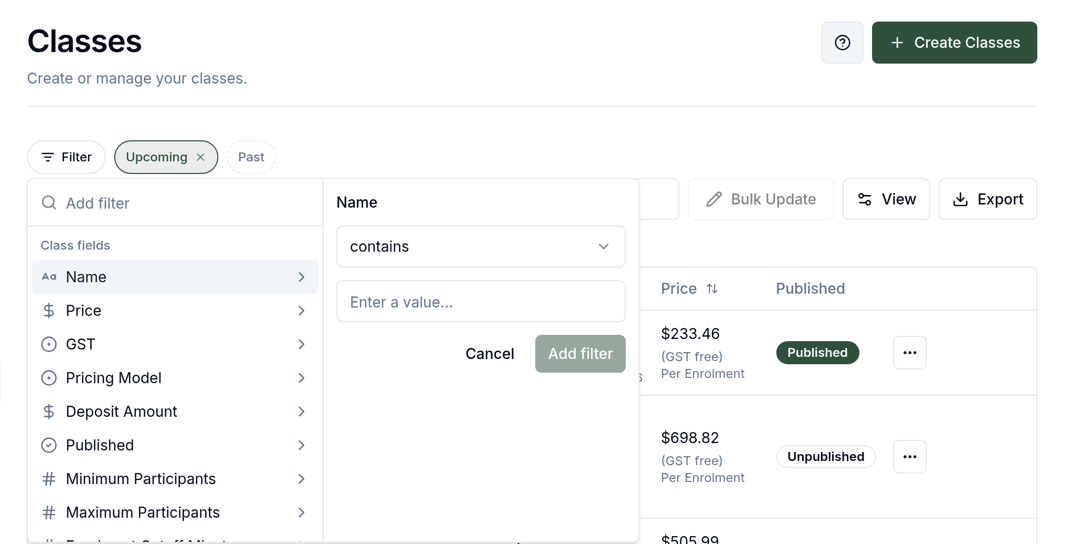The width and height of the screenshot is (1071, 544).
Task: Expand the Minimum Participants field chevron
Action: 302,479
